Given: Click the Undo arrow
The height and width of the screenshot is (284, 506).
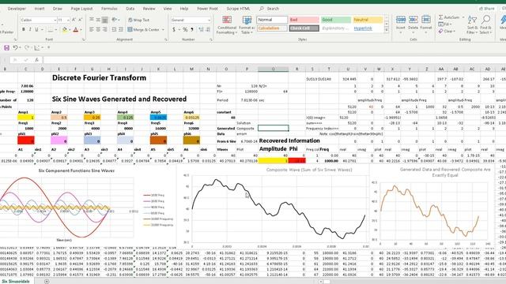Looking at the screenshot, I should pos(15,47).
